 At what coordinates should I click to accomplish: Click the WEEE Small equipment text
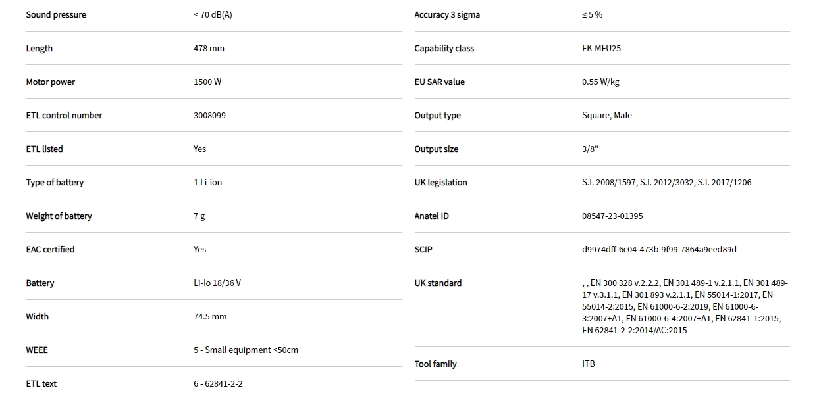(x=246, y=350)
